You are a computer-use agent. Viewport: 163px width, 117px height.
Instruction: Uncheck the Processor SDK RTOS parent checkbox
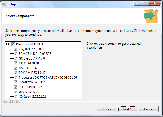(x=13, y=44)
